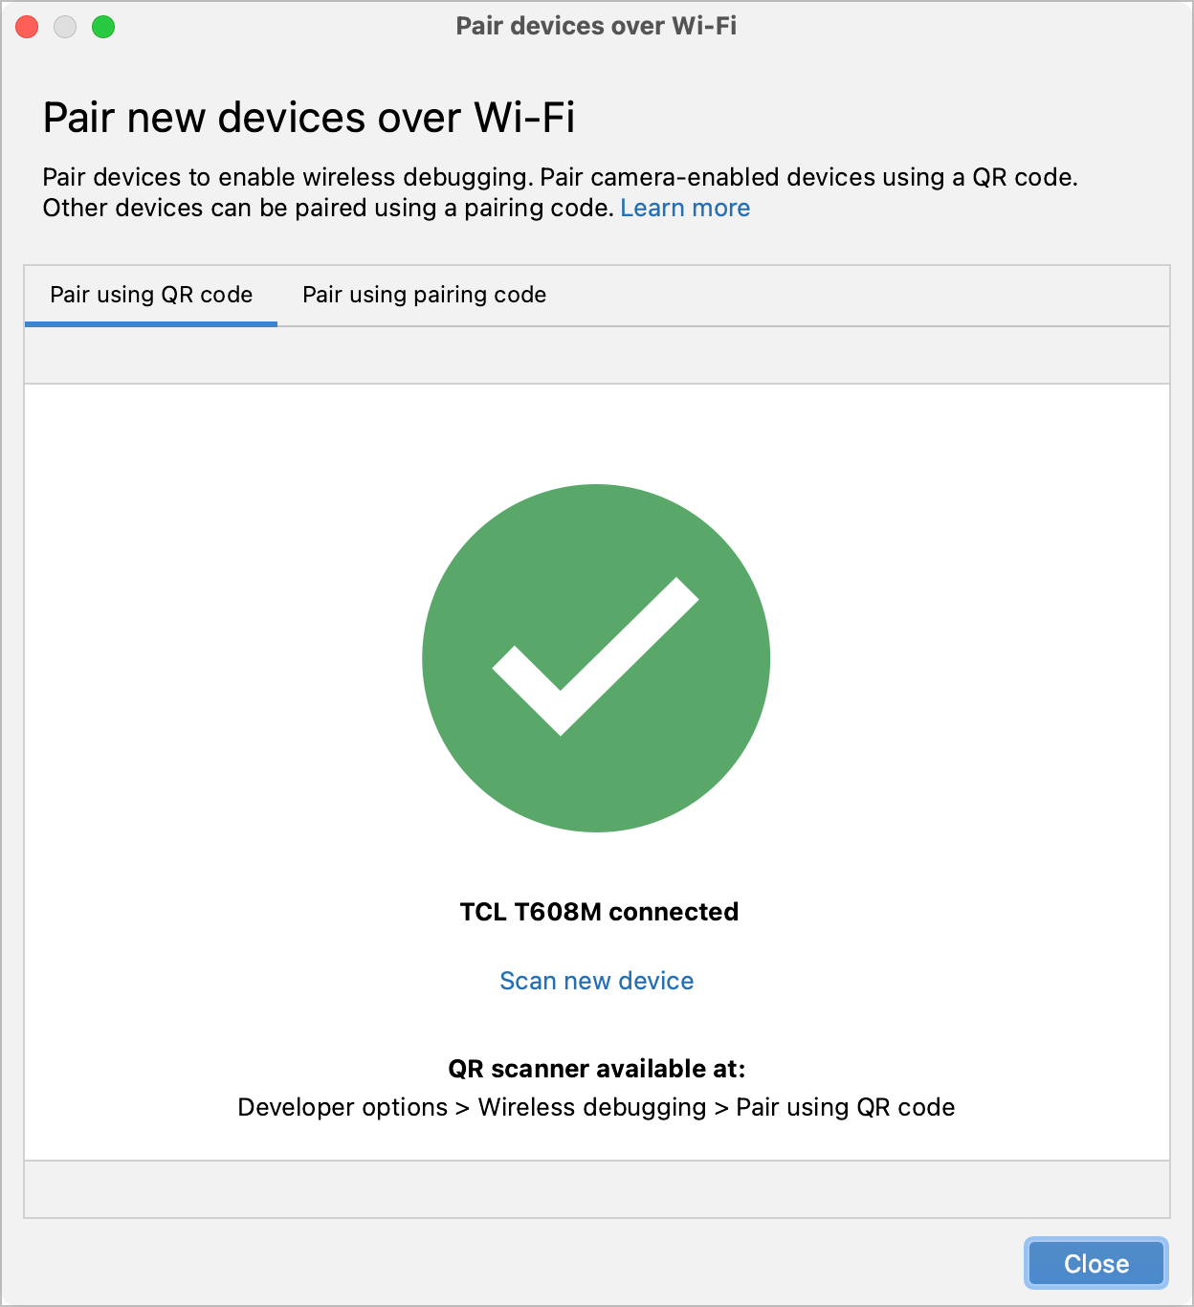Image resolution: width=1194 pixels, height=1307 pixels.
Task: Switch to the Pair using QR code tab
Action: [x=151, y=295]
